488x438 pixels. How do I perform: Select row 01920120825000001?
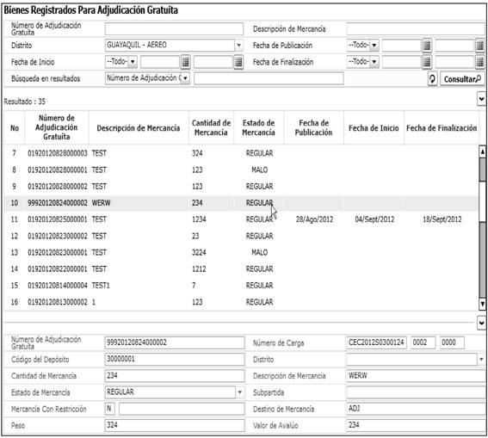click(241, 219)
